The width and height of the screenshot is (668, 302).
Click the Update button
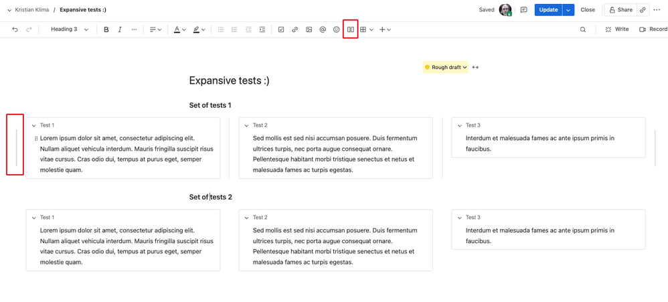[548, 10]
